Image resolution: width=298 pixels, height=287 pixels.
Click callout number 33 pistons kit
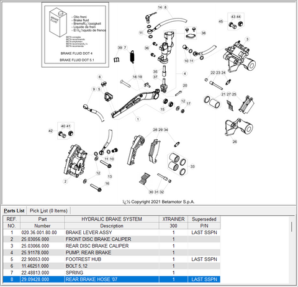click(192, 166)
